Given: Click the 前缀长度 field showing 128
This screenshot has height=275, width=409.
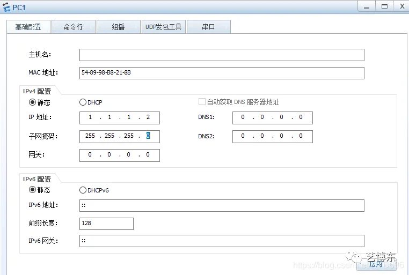Looking at the screenshot, I should click(106, 224).
